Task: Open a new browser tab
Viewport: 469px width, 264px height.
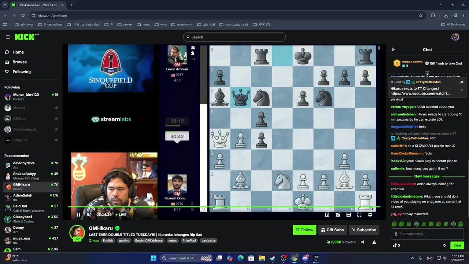Action: [71, 5]
